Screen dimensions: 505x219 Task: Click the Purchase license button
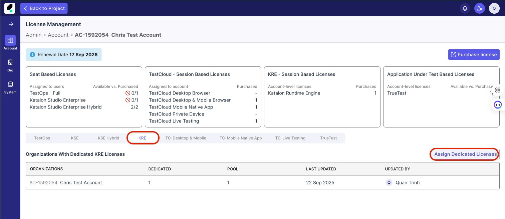[474, 55]
